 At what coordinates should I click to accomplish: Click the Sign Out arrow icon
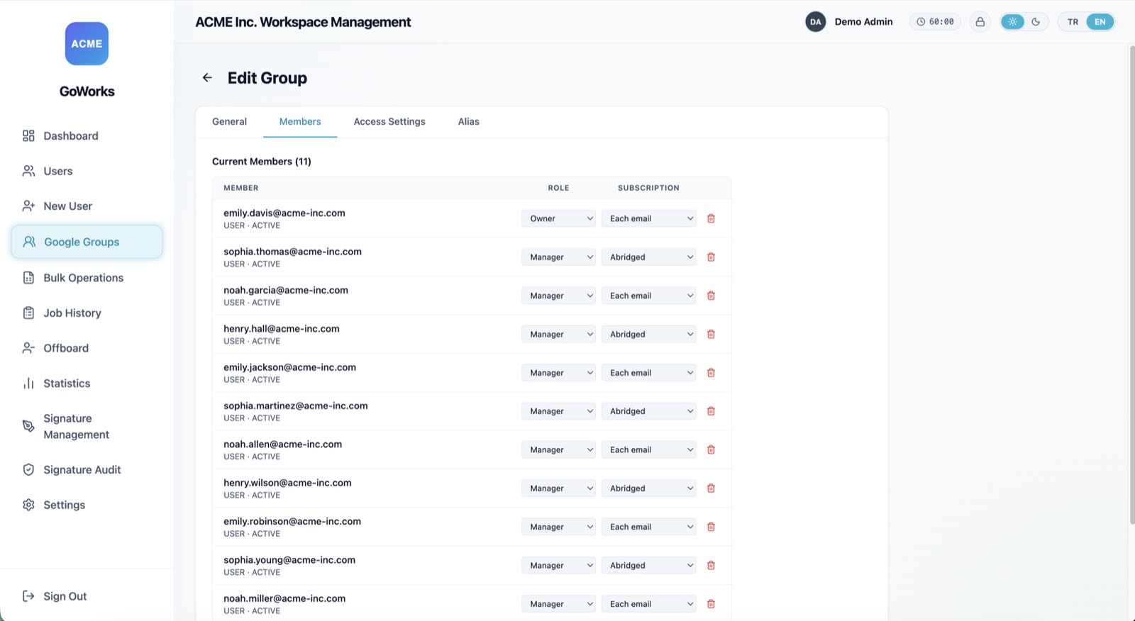tap(28, 596)
